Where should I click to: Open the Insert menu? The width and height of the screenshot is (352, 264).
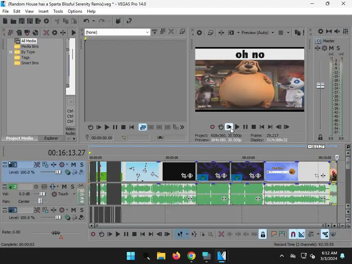tap(43, 11)
